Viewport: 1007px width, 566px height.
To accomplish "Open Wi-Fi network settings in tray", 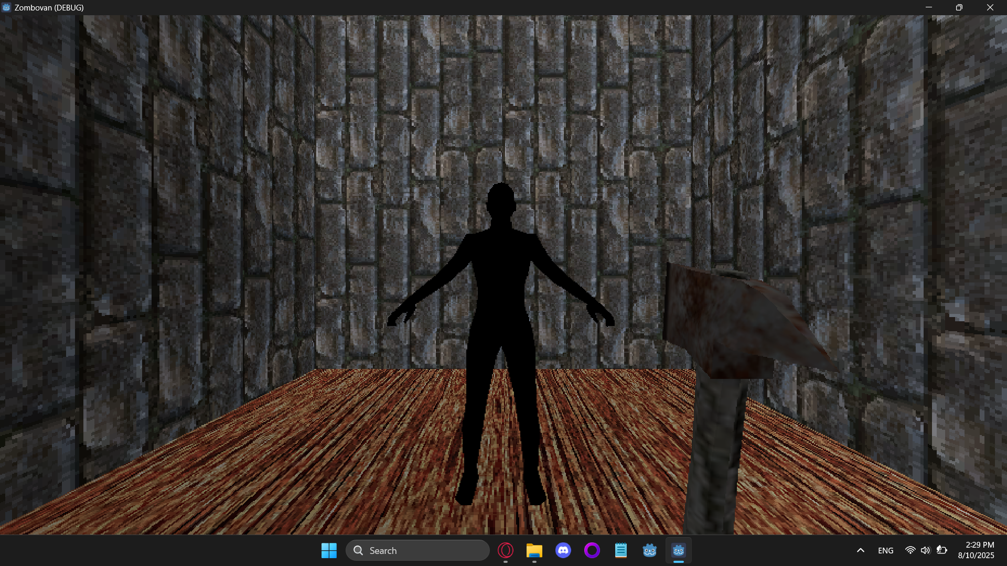I will [x=910, y=550].
